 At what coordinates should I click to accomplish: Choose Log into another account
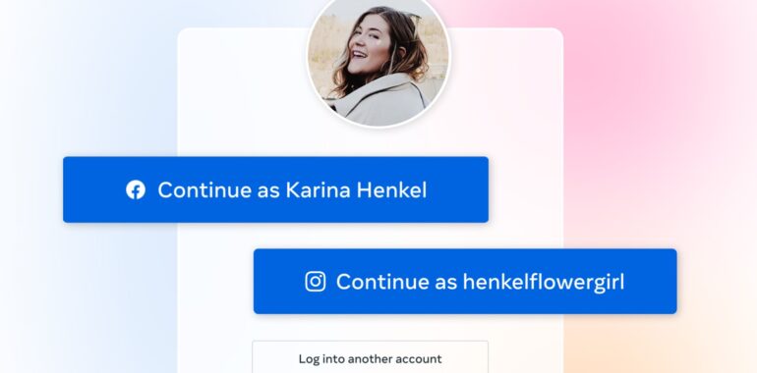pos(370,357)
